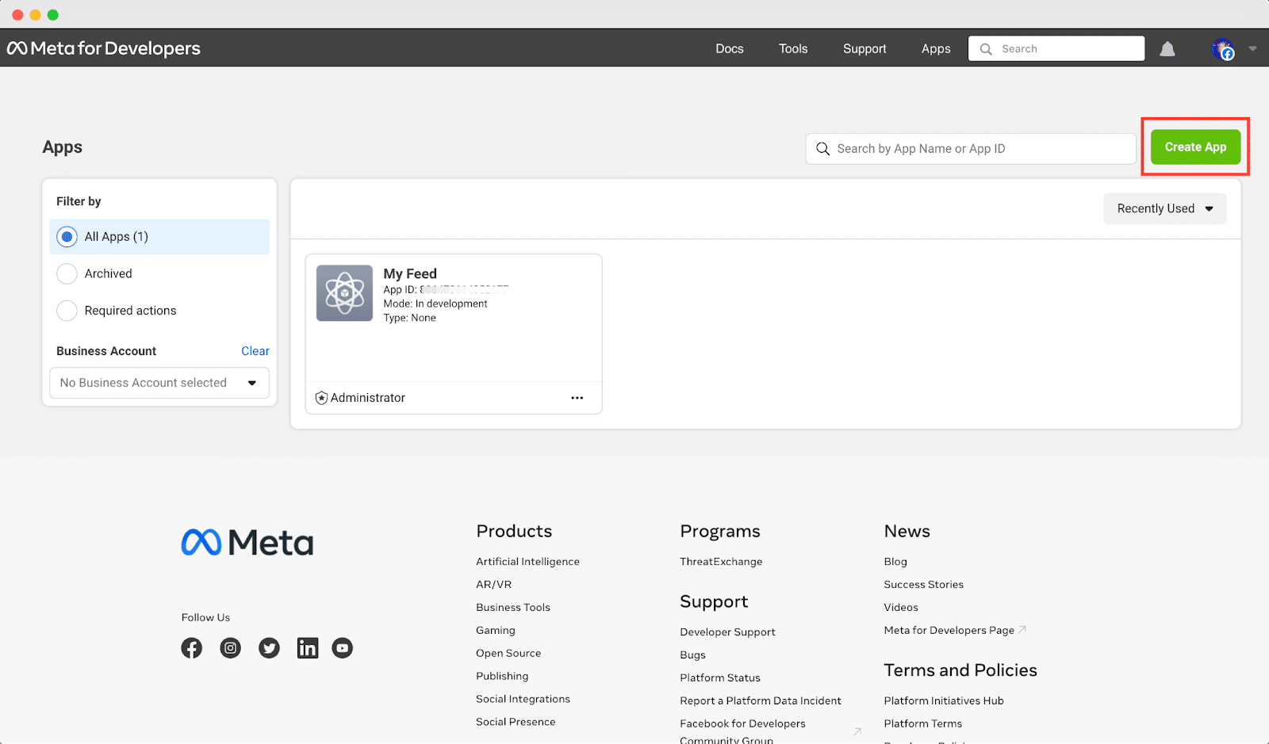Open Platform Initiatives Hub link
The height and width of the screenshot is (744, 1269).
point(944,701)
